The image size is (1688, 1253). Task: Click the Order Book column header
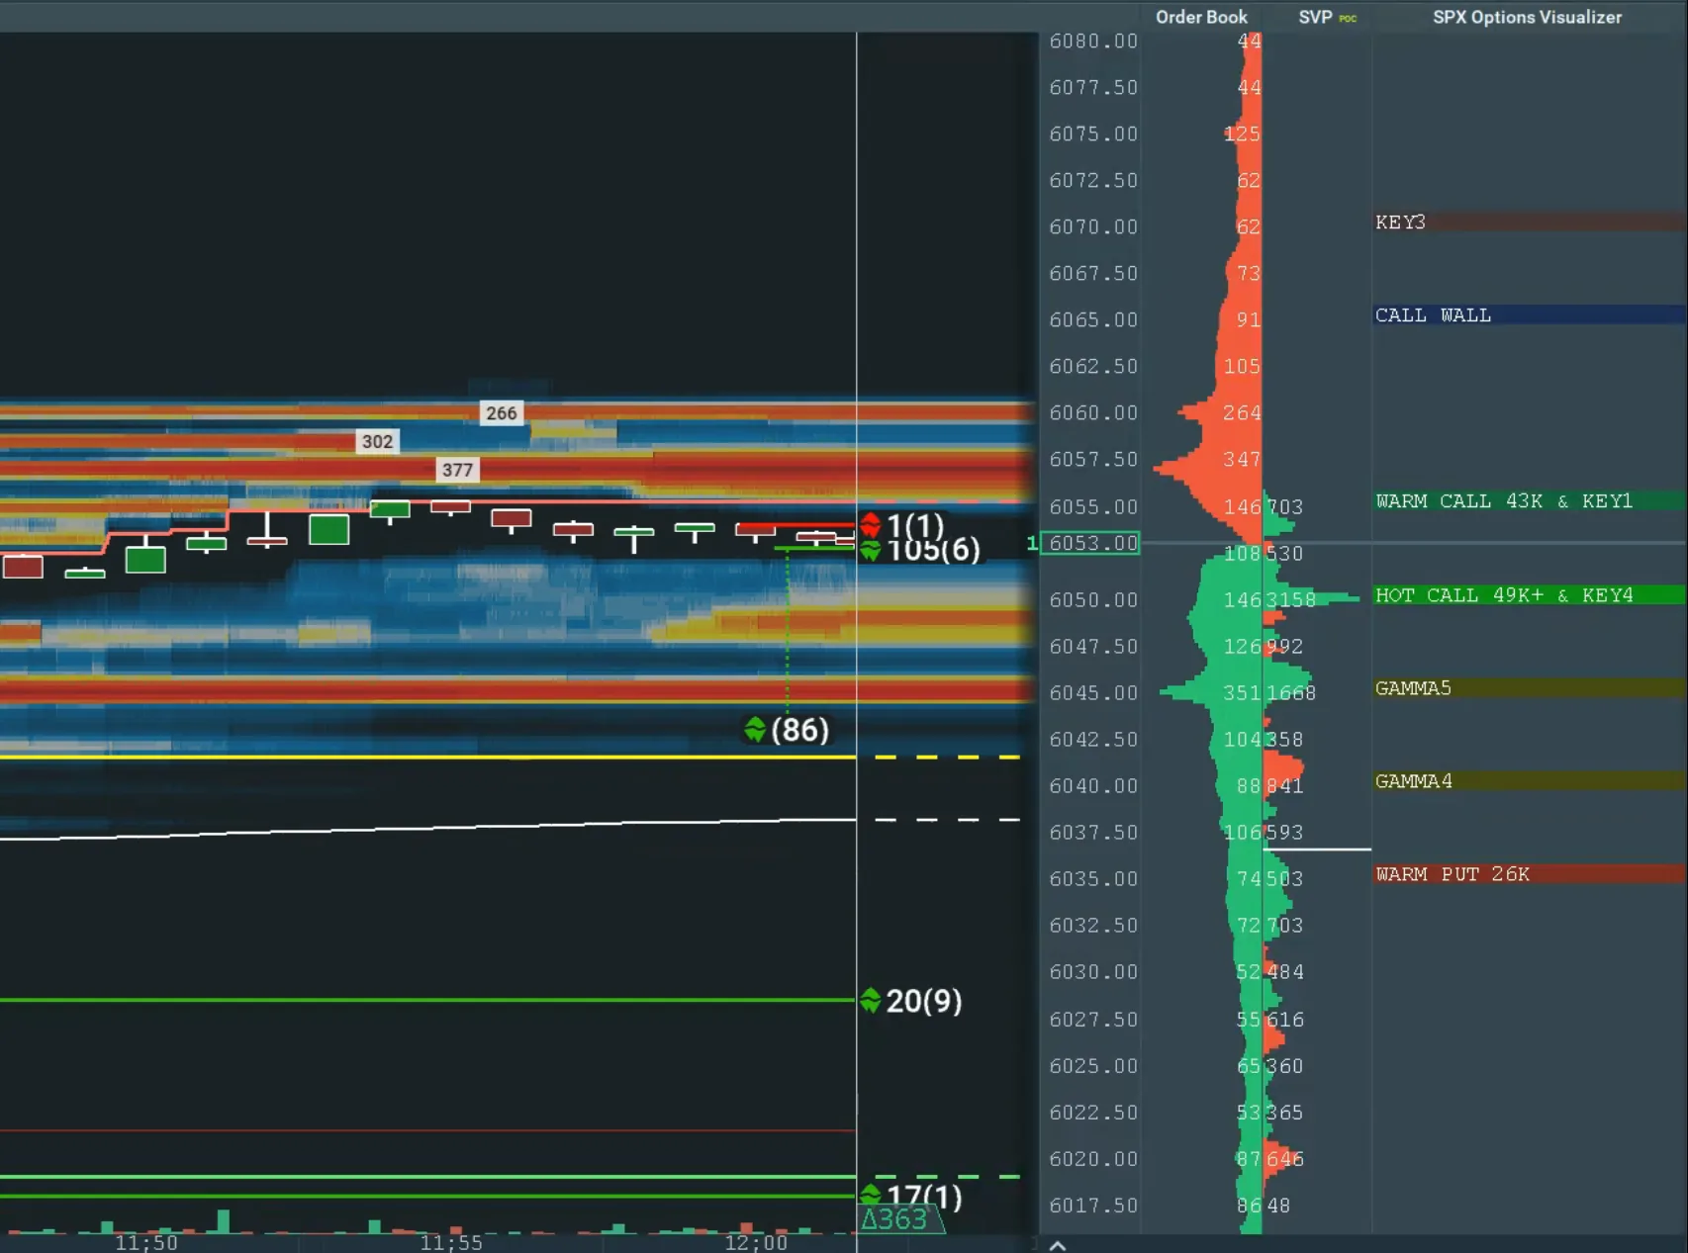1201,17
